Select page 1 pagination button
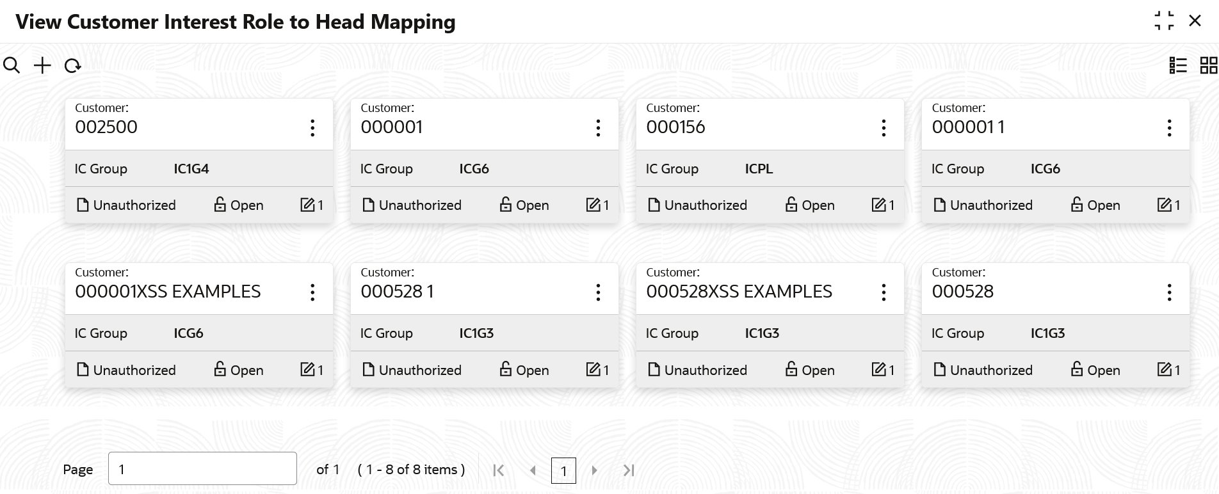Screen dimensions: 1219x494 563,471
